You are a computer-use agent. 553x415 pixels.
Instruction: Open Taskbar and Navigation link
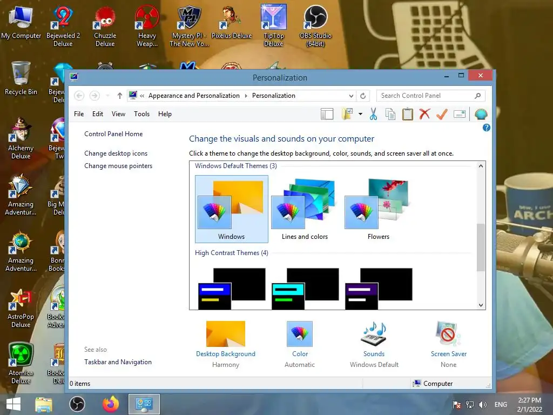(118, 362)
